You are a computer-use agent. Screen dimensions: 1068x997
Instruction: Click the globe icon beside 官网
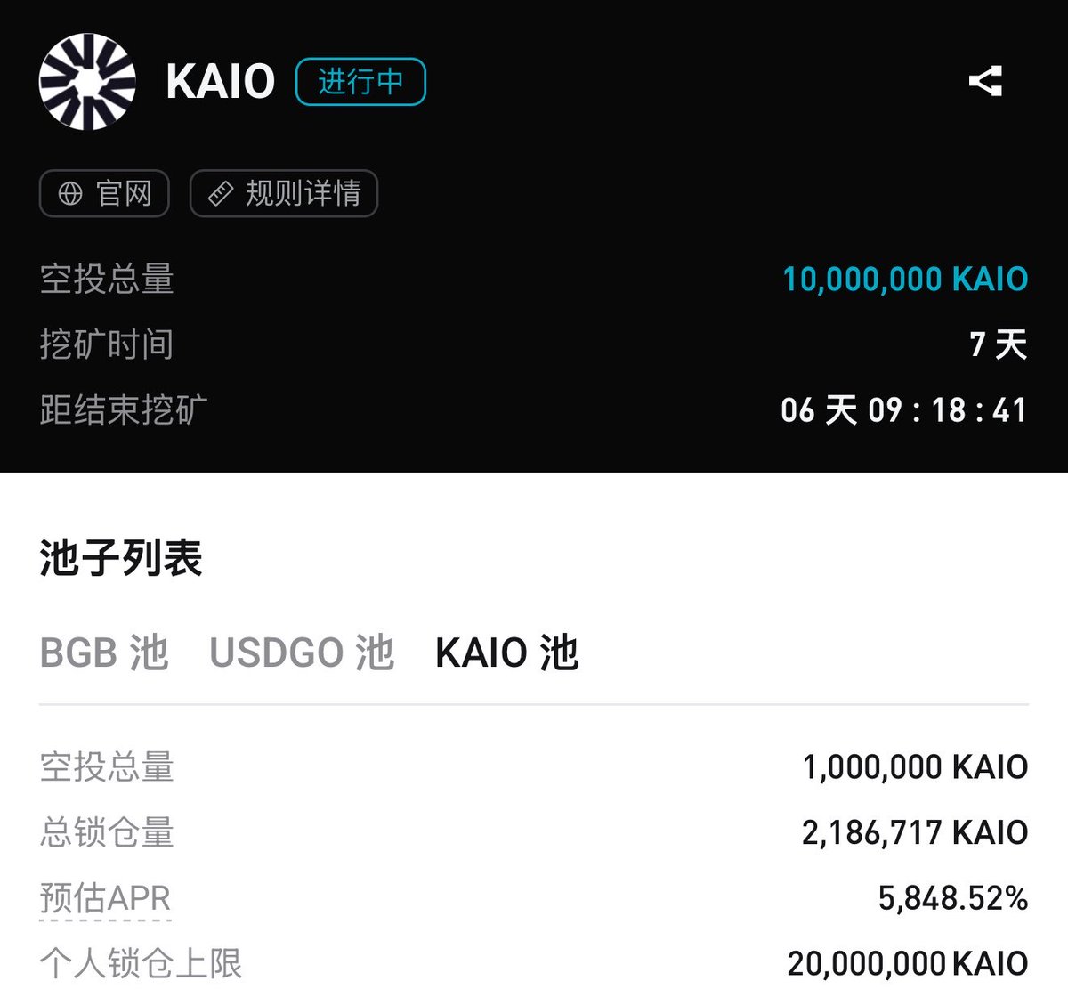70,193
